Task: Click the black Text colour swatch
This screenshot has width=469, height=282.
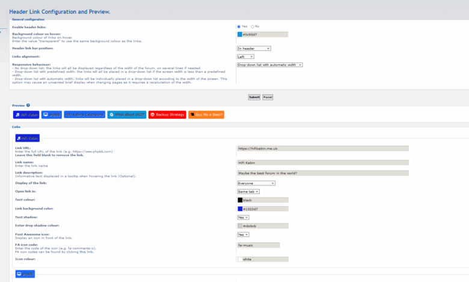Action: pos(240,200)
